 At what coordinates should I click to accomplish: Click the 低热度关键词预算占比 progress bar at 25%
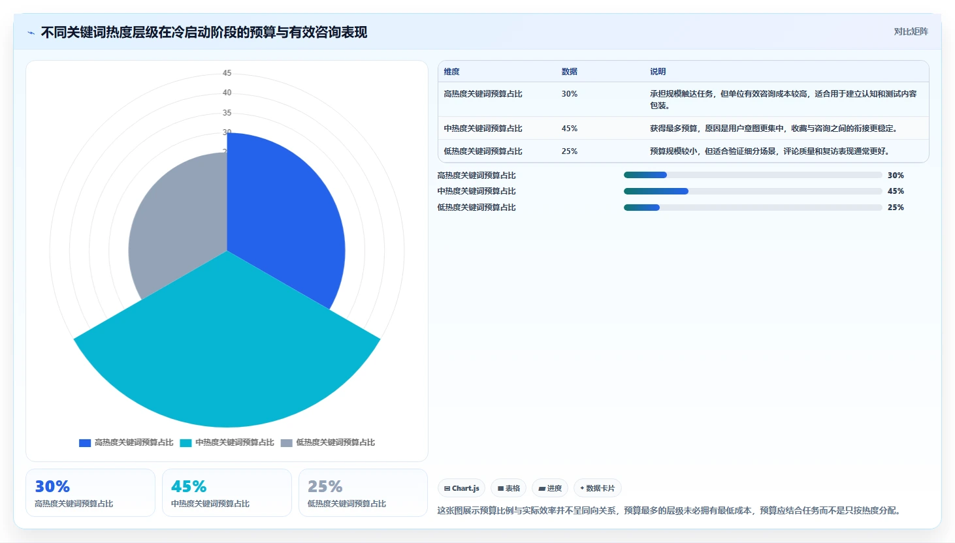753,208
